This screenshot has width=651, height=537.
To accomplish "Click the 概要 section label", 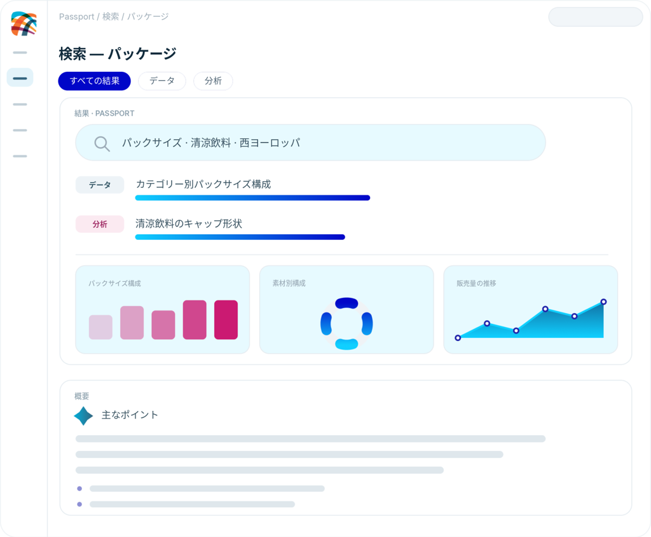I will 82,396.
